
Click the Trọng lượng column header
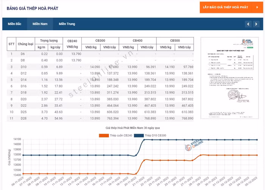click(x=49, y=40)
